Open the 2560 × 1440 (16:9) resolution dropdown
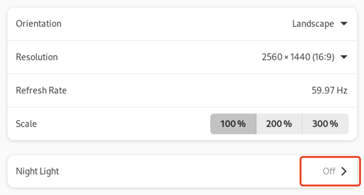 tap(304, 57)
